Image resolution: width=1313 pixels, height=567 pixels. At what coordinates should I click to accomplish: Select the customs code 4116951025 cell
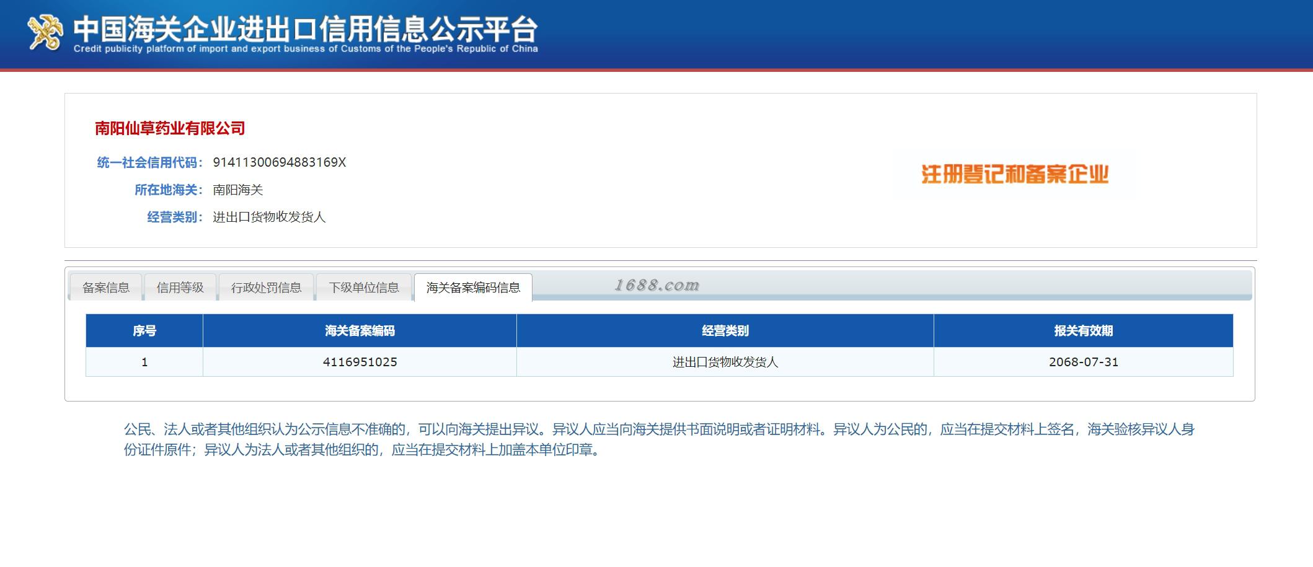coord(360,362)
